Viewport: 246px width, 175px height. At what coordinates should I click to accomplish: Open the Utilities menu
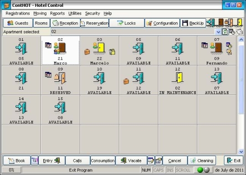tap(75, 14)
